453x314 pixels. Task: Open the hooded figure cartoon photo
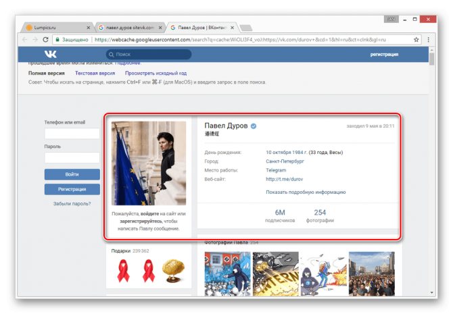tap(324, 273)
